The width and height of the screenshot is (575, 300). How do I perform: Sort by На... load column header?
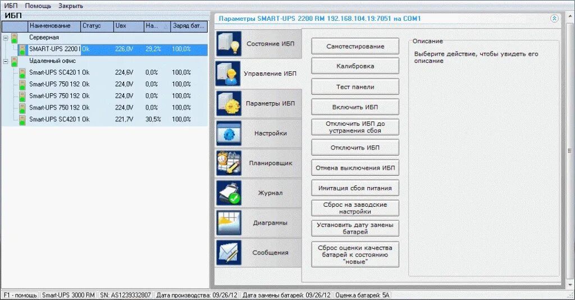coord(157,26)
